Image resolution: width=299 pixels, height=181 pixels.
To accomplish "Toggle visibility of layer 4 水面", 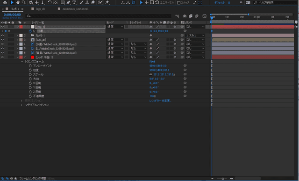I will [2, 44].
